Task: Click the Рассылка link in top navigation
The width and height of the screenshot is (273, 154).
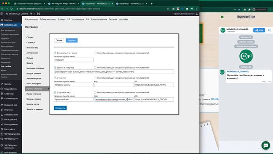Action: [x=113, y=19]
